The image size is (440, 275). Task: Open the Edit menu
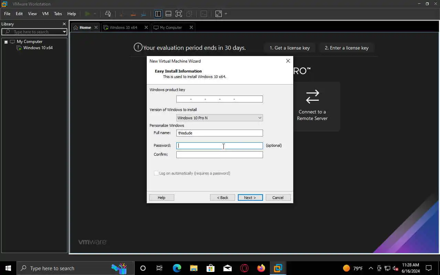tap(19, 14)
